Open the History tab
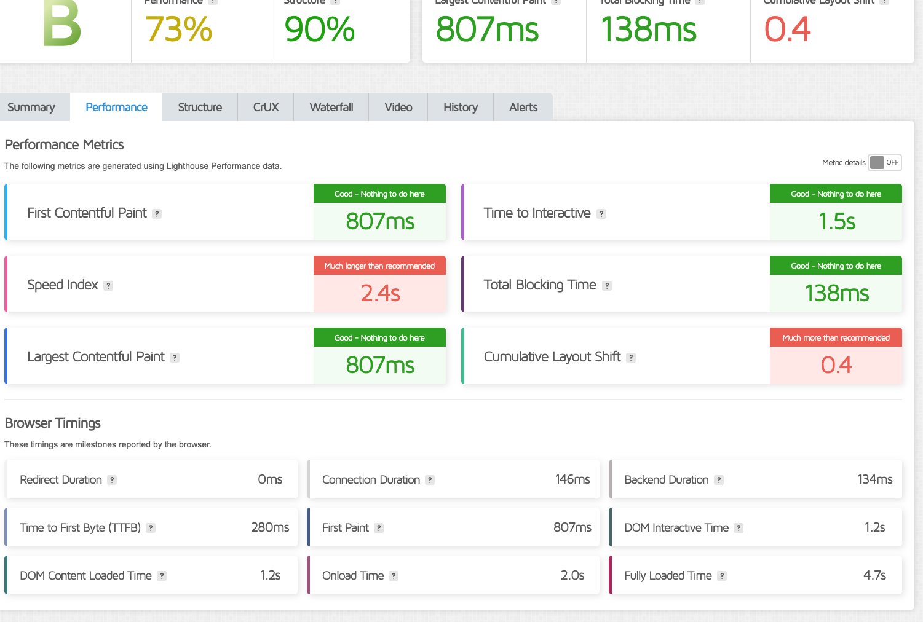This screenshot has width=923, height=622. [461, 108]
